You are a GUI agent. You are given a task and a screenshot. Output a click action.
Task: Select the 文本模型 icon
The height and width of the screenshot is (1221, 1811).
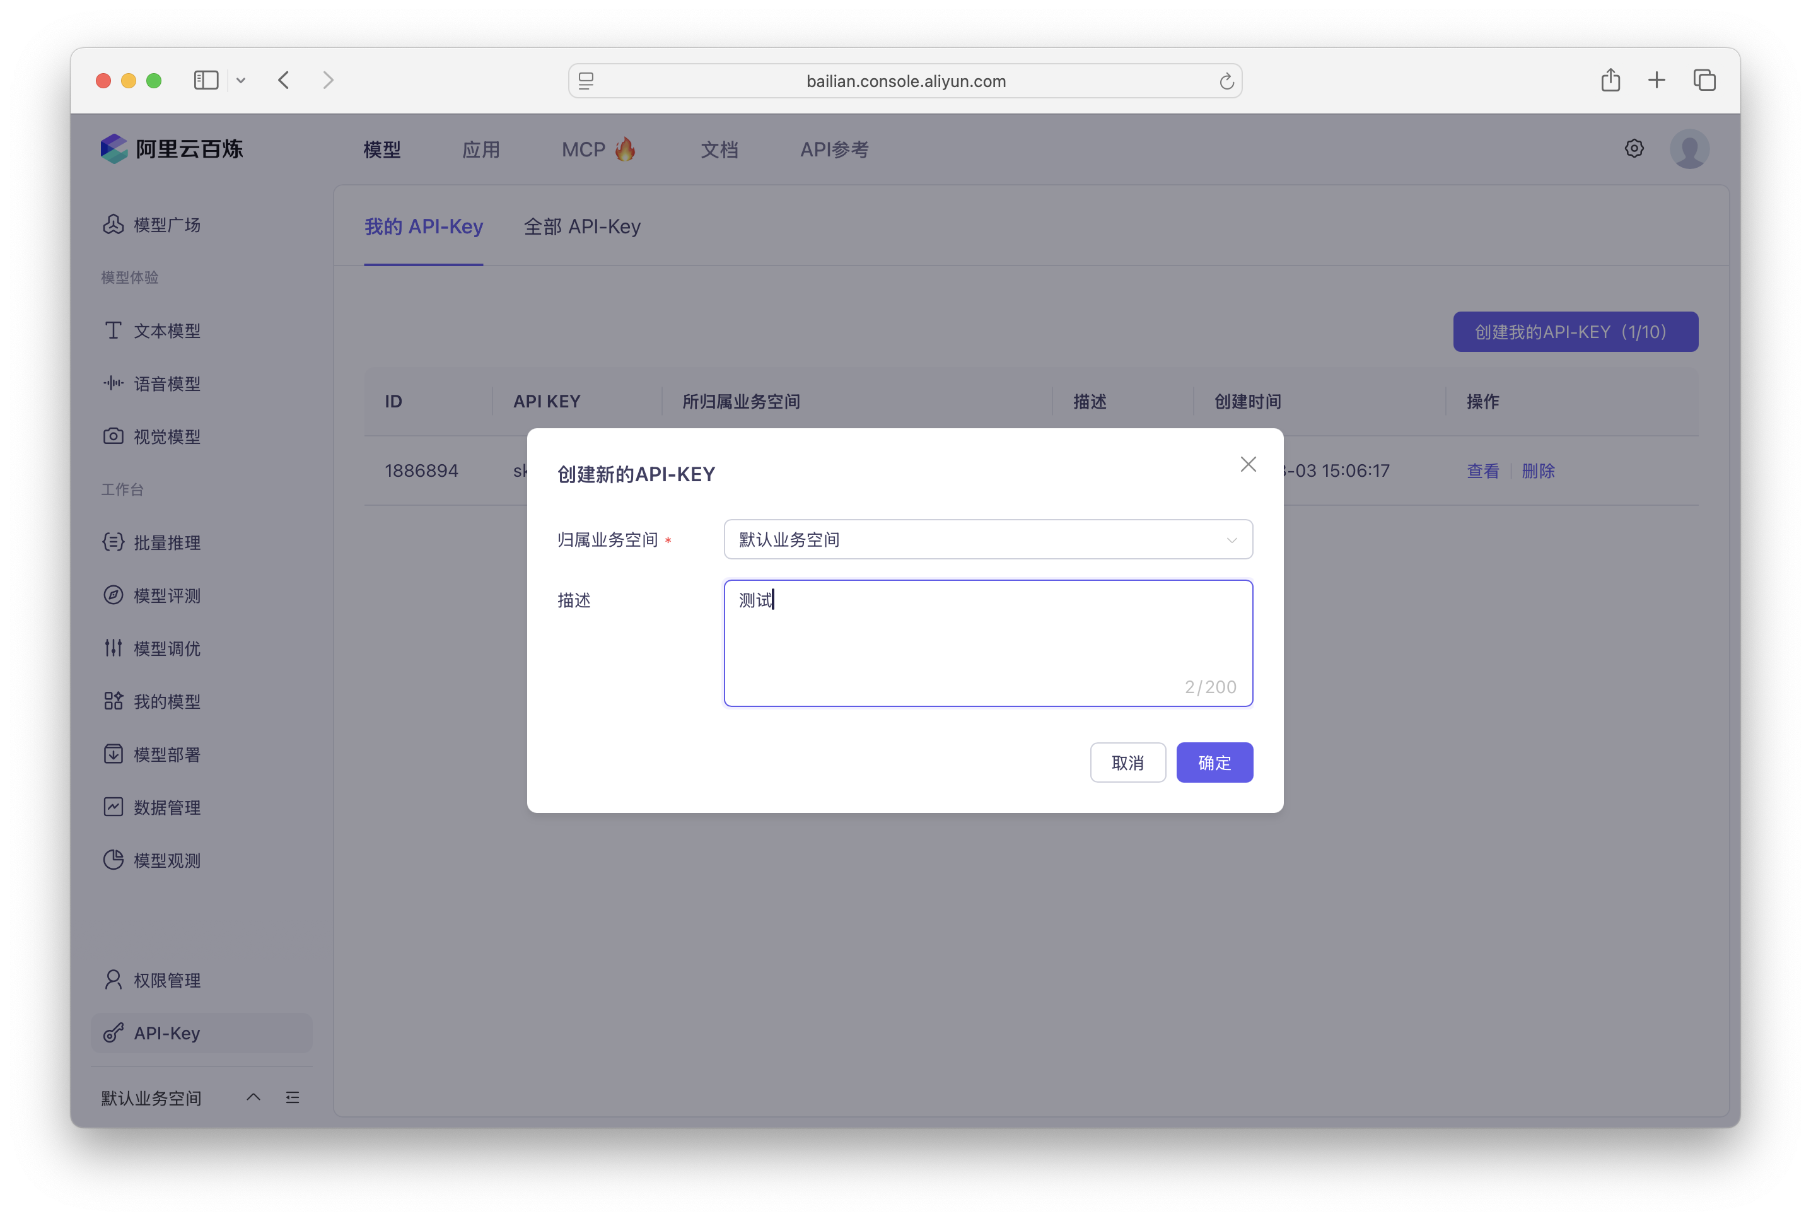(114, 330)
